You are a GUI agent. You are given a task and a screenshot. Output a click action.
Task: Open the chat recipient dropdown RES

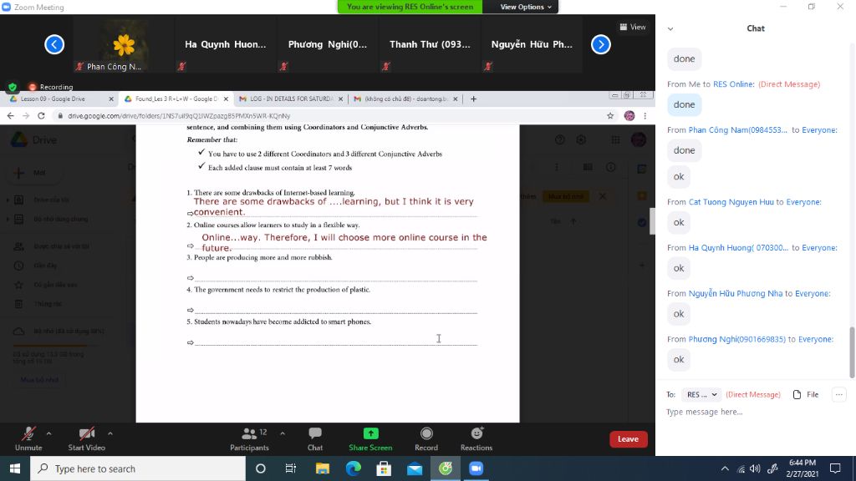[x=701, y=394]
